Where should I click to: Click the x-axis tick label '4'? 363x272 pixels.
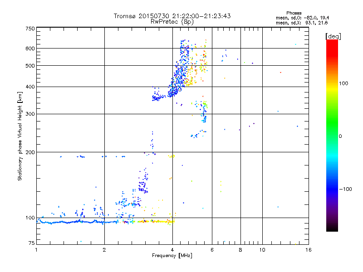tap(172, 250)
